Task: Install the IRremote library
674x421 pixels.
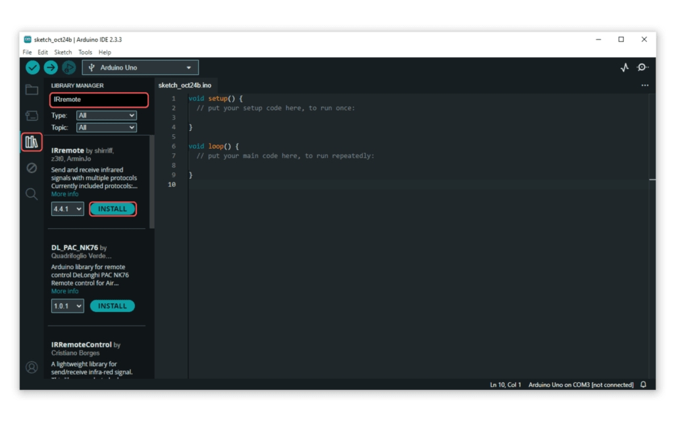Action: tap(113, 209)
